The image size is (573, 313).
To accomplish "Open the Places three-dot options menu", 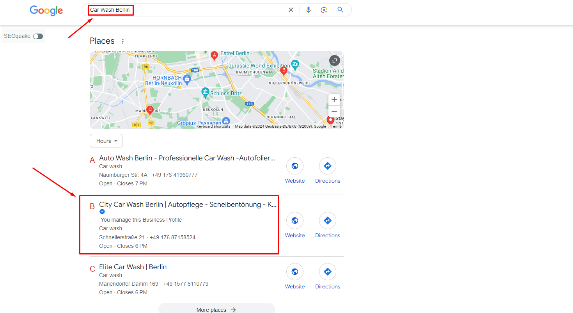I will tap(123, 41).
